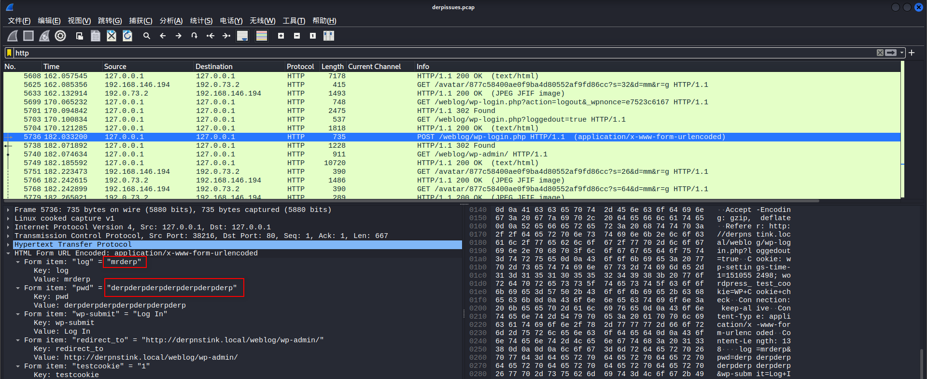Add a display filter button
Image resolution: width=927 pixels, height=379 pixels.
(x=912, y=53)
